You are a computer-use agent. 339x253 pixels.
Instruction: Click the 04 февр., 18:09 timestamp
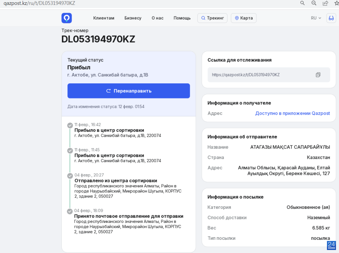tap(89, 210)
